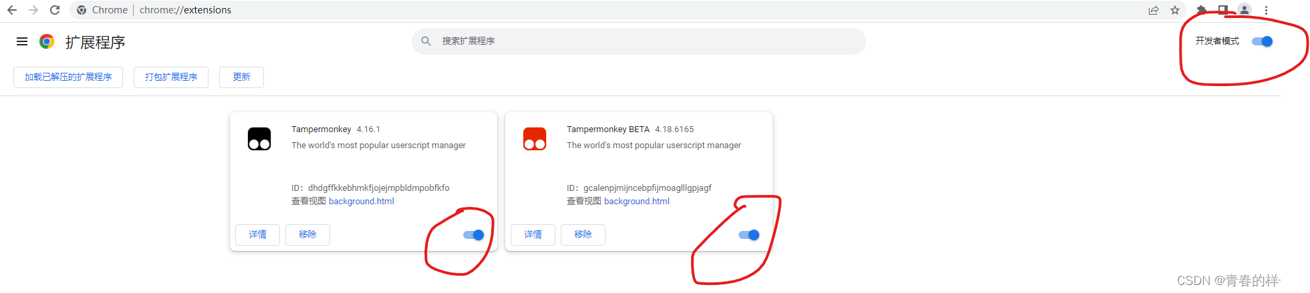Open 详情 for Tampermonkey BETA
The height and width of the screenshot is (293, 1310).
533,235
